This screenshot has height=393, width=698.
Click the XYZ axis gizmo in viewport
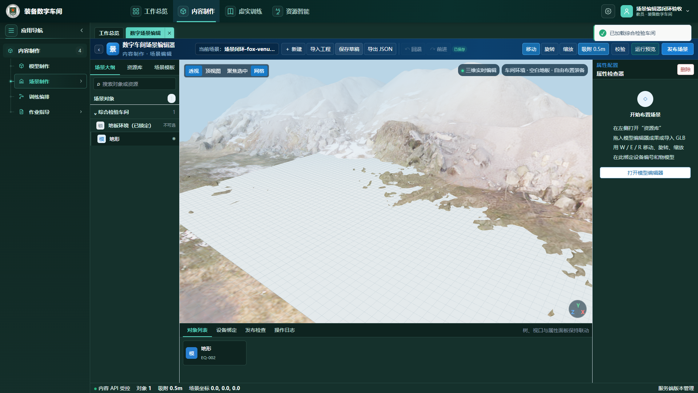pos(577,309)
